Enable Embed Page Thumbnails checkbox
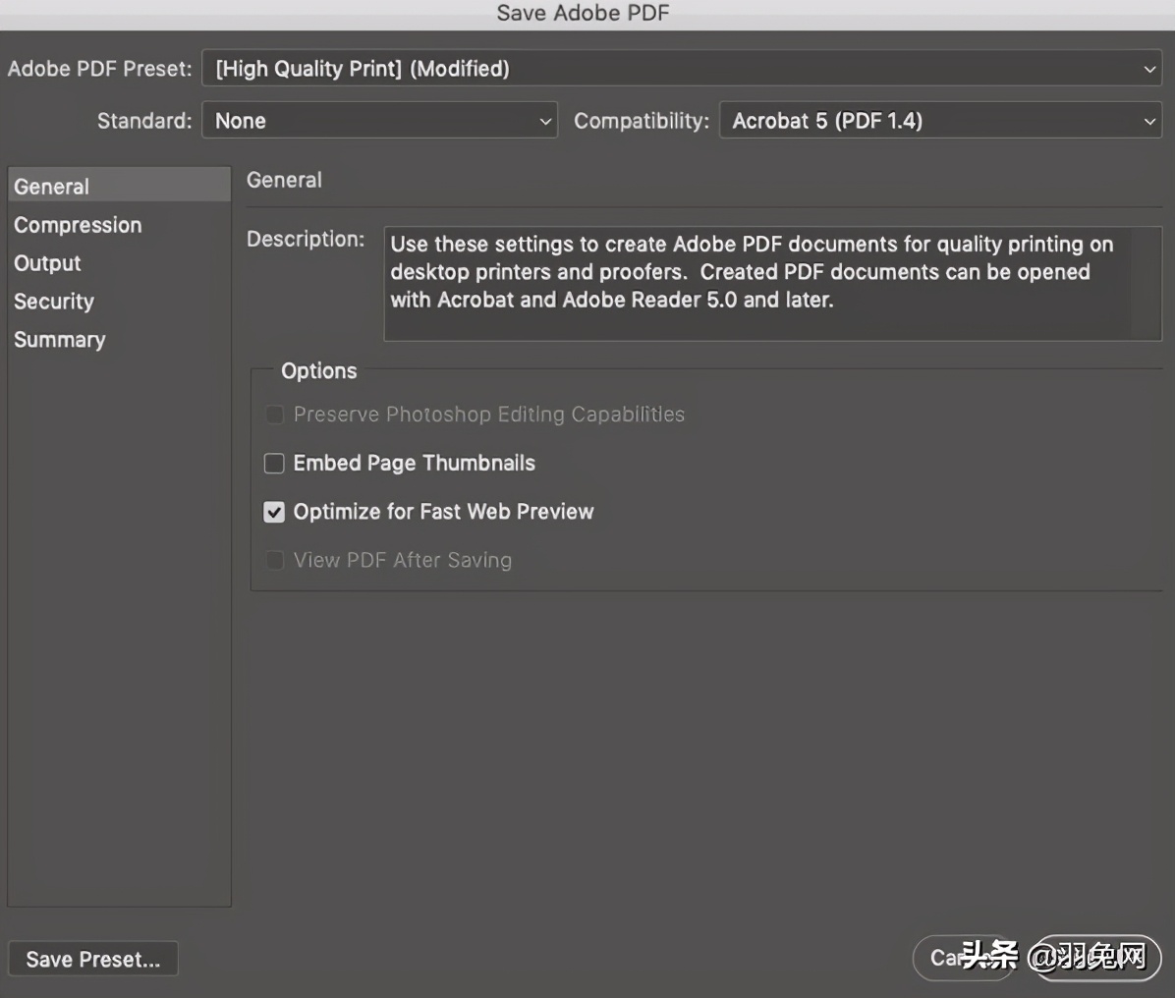Viewport: 1175px width, 998px height. click(x=274, y=463)
